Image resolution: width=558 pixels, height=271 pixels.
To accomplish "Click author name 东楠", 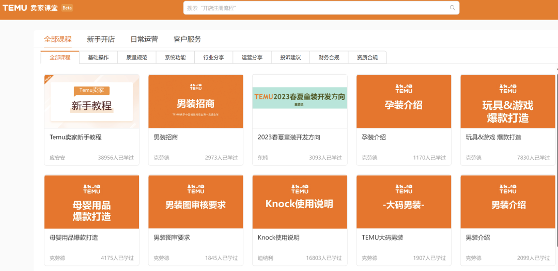I will [x=263, y=158].
